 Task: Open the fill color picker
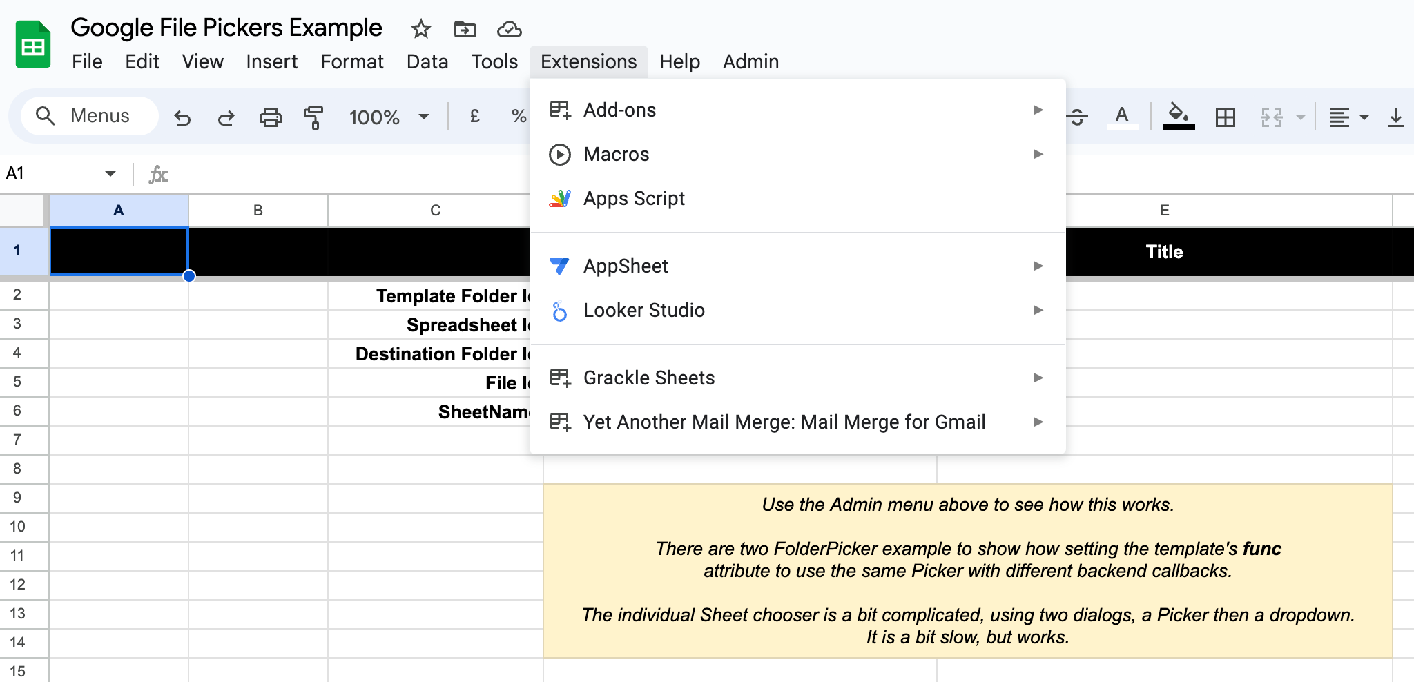1179,116
